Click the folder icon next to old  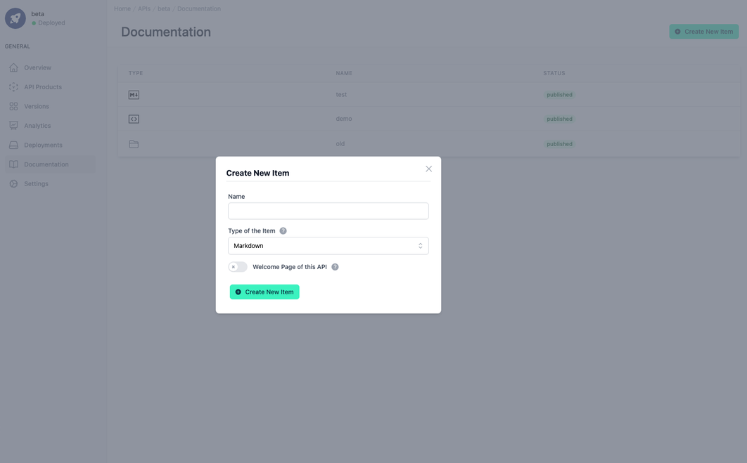pyautogui.click(x=133, y=143)
